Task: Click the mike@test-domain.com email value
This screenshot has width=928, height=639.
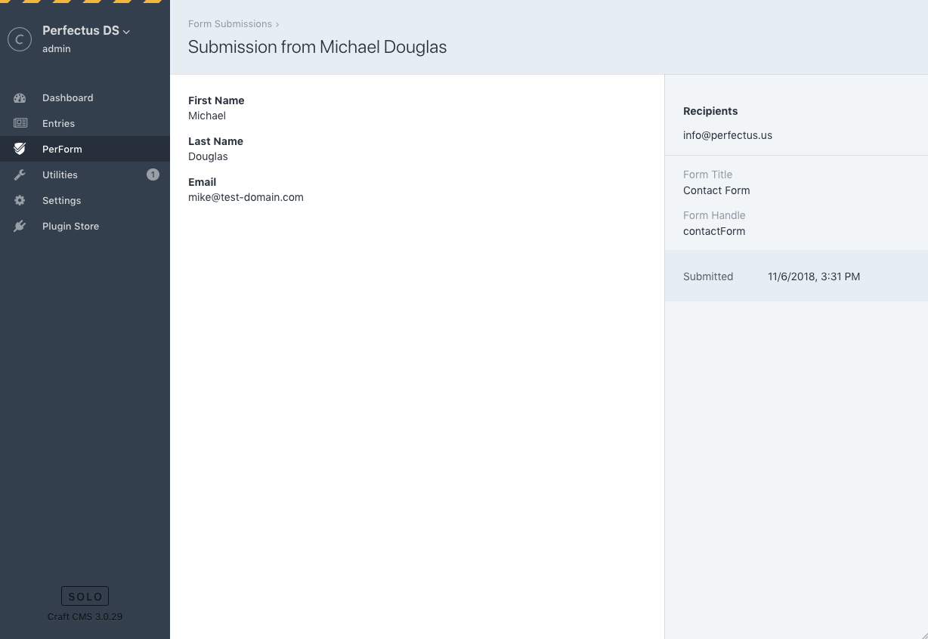Action: 246,197
